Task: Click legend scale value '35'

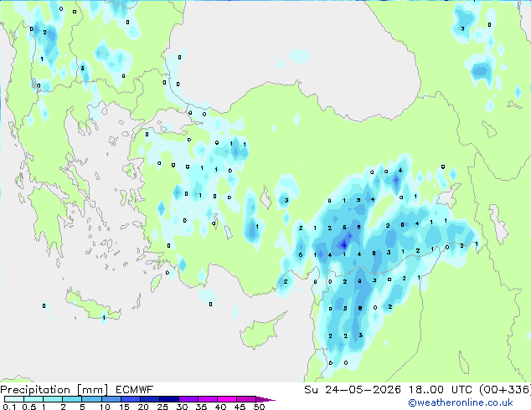Action: tap(201, 407)
